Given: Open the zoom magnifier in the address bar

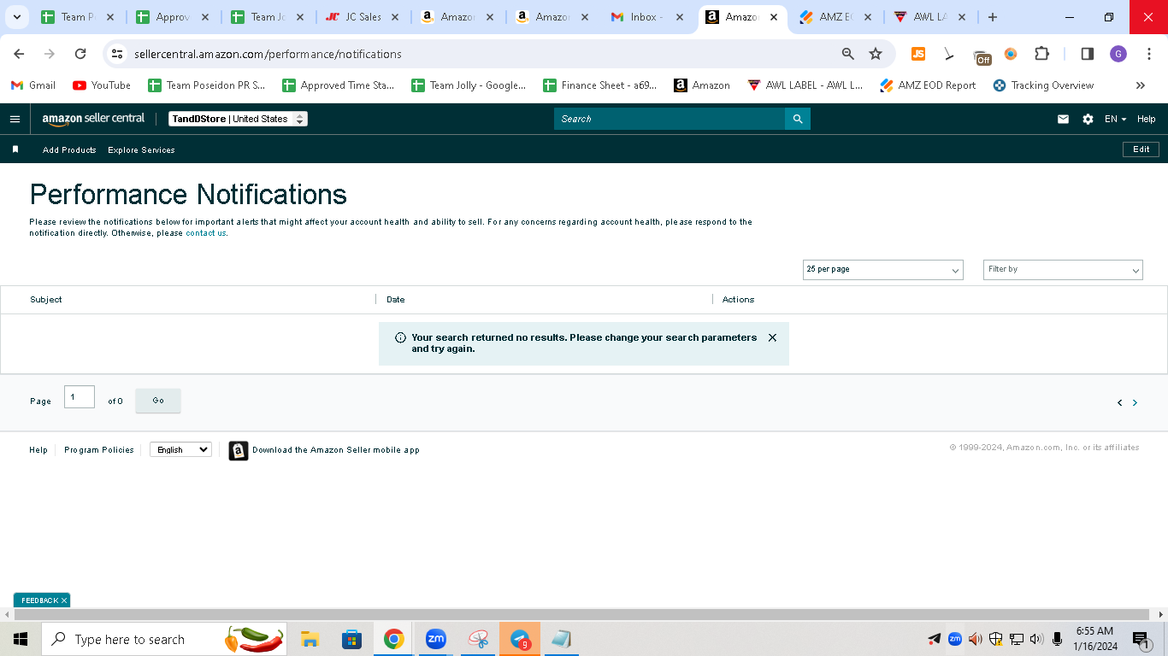Looking at the screenshot, I should pyautogui.click(x=848, y=54).
